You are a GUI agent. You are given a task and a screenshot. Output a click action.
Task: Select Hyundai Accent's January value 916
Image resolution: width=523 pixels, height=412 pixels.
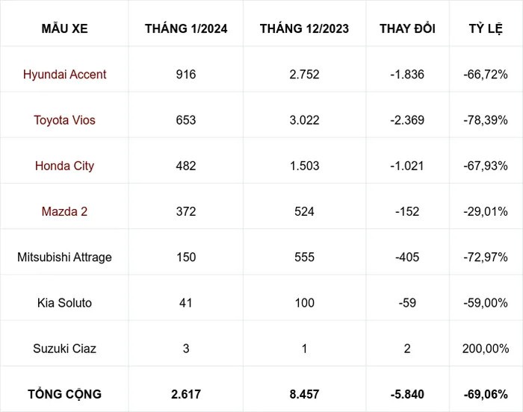coord(186,75)
